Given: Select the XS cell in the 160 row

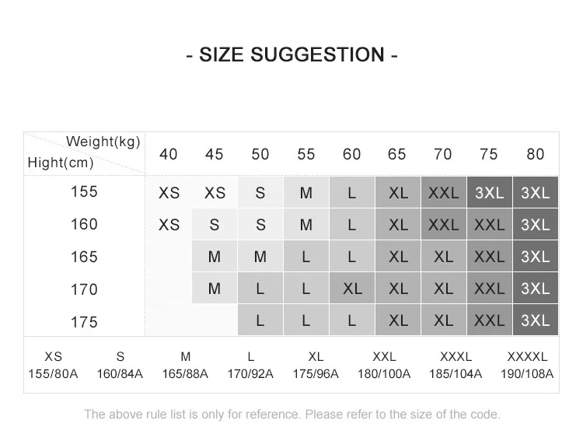Looking at the screenshot, I should [169, 224].
